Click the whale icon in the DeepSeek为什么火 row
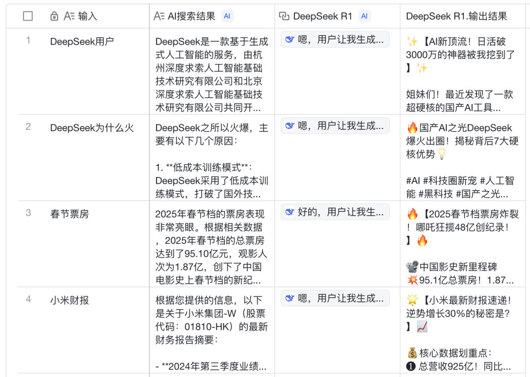The width and height of the screenshot is (530, 377). tap(289, 126)
